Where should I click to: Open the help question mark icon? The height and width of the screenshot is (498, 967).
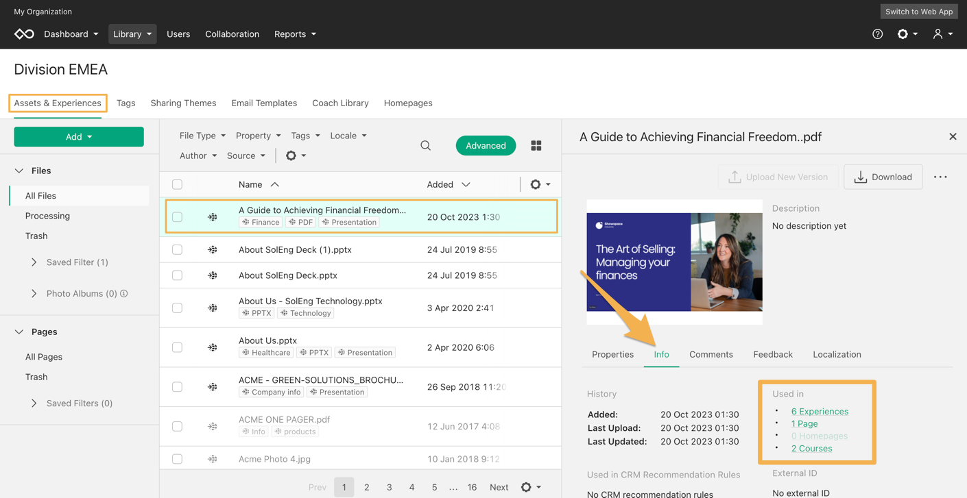tap(877, 34)
